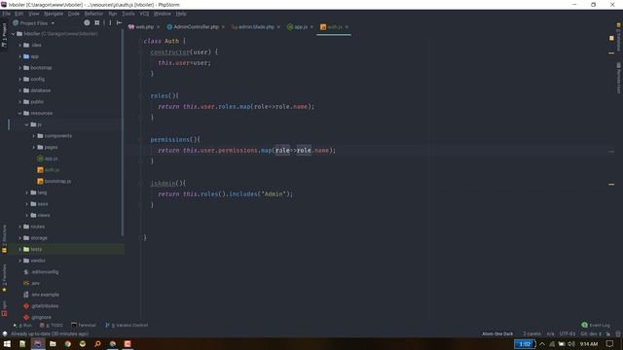The height and width of the screenshot is (350, 623).
Task: Select the lang folder in the tree
Action: (x=39, y=192)
